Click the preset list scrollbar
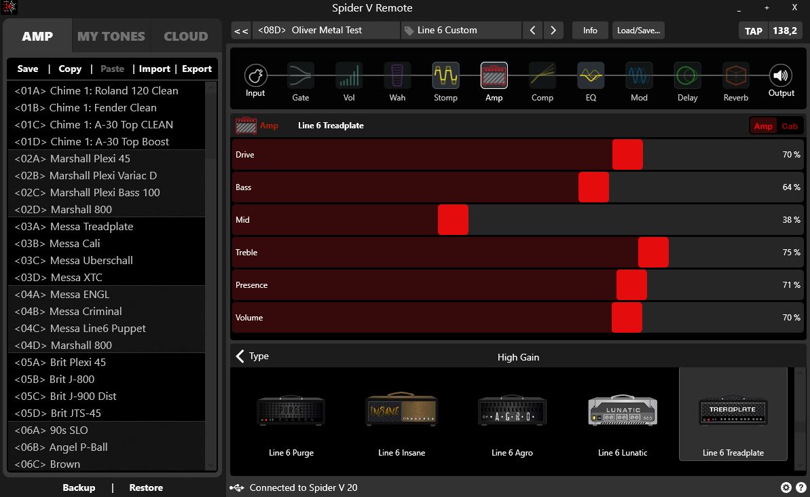 (210, 276)
